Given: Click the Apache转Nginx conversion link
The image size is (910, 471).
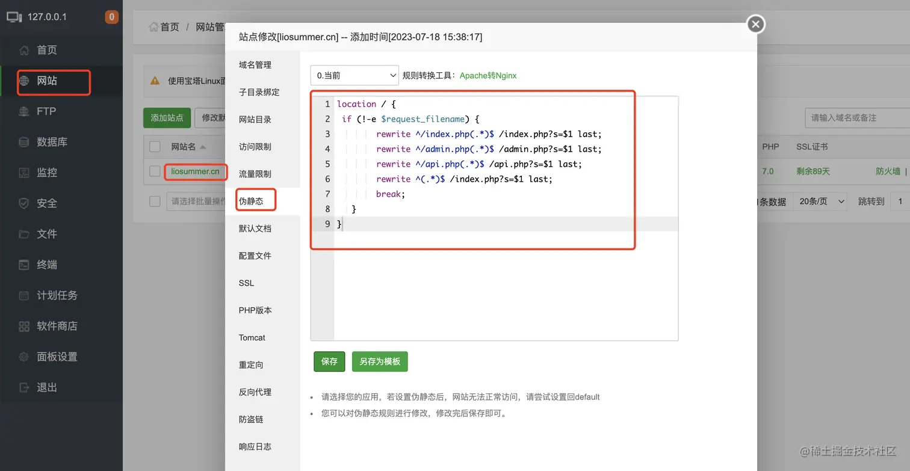Looking at the screenshot, I should (x=488, y=76).
